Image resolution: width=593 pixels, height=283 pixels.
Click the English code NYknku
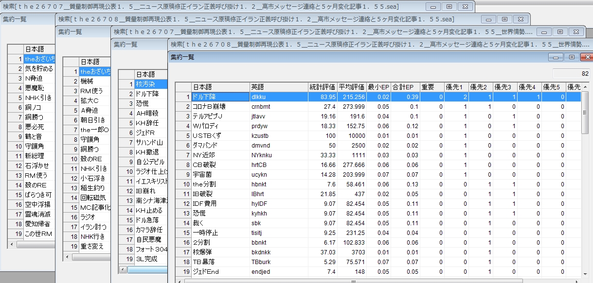click(279, 155)
